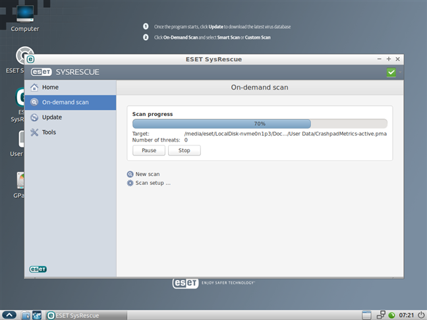Screen dimensions: 427x320
Task: Pause the running scan
Action: click(149, 151)
